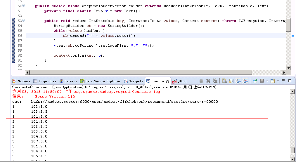The width and height of the screenshot is (296, 162).
Task: Click line number 59 in the gutter
Action: [x=20, y=50]
